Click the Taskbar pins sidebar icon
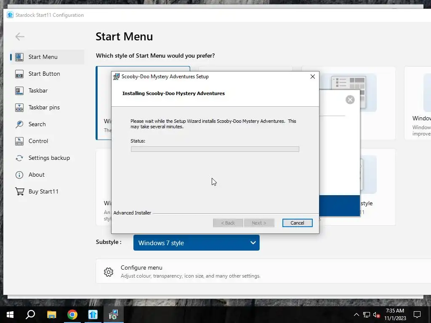431x323 pixels. point(19,107)
